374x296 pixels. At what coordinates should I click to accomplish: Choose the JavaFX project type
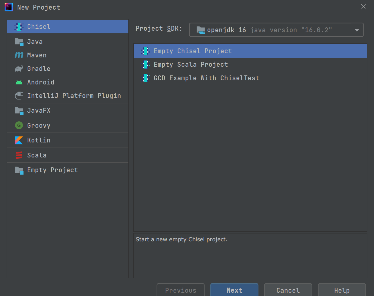click(68, 111)
